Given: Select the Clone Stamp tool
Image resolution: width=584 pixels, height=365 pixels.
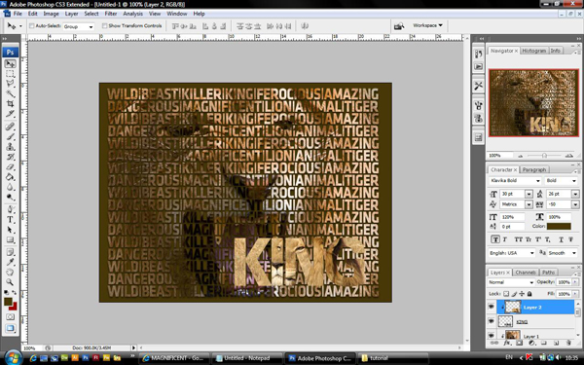Looking at the screenshot, I should point(10,147).
